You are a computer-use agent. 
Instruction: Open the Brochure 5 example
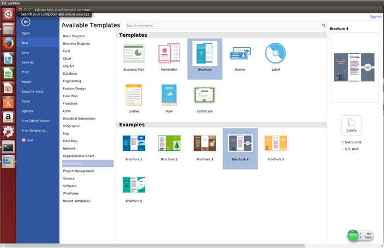click(276, 143)
